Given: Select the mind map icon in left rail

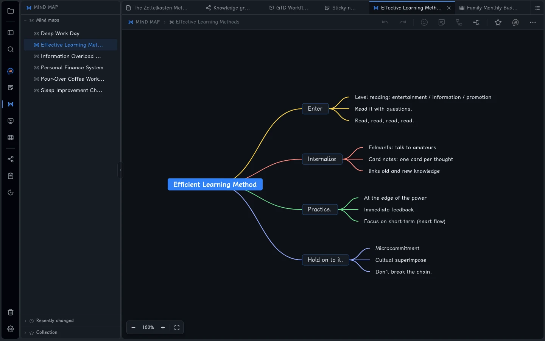Looking at the screenshot, I should (x=11, y=104).
